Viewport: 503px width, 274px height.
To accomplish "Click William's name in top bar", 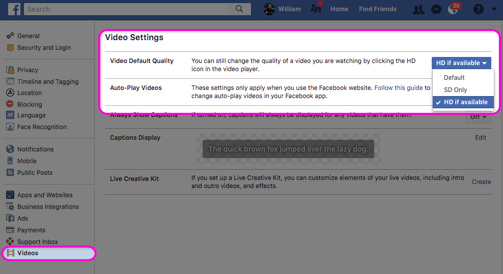I will pyautogui.click(x=289, y=9).
